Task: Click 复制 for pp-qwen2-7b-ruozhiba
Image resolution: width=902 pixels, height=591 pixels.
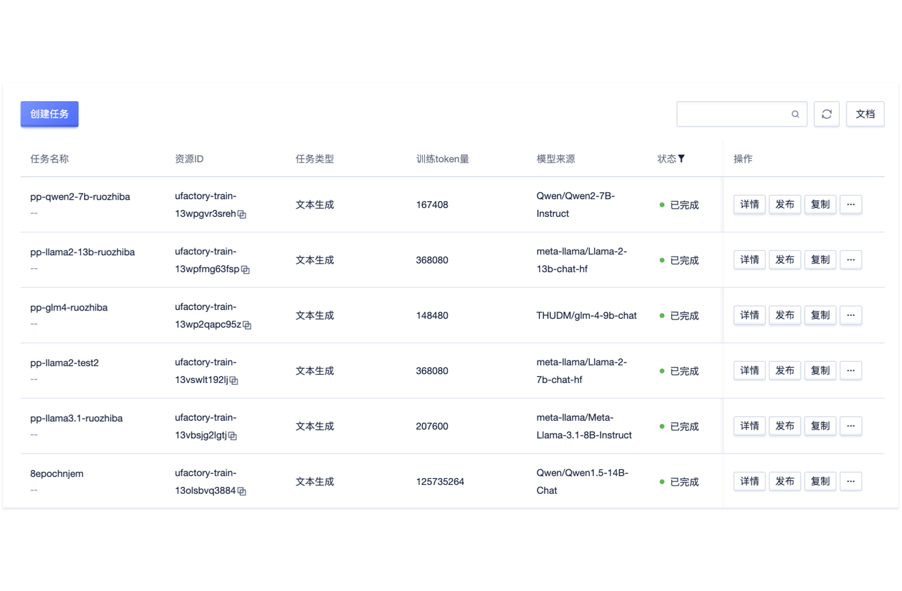Action: 820,205
